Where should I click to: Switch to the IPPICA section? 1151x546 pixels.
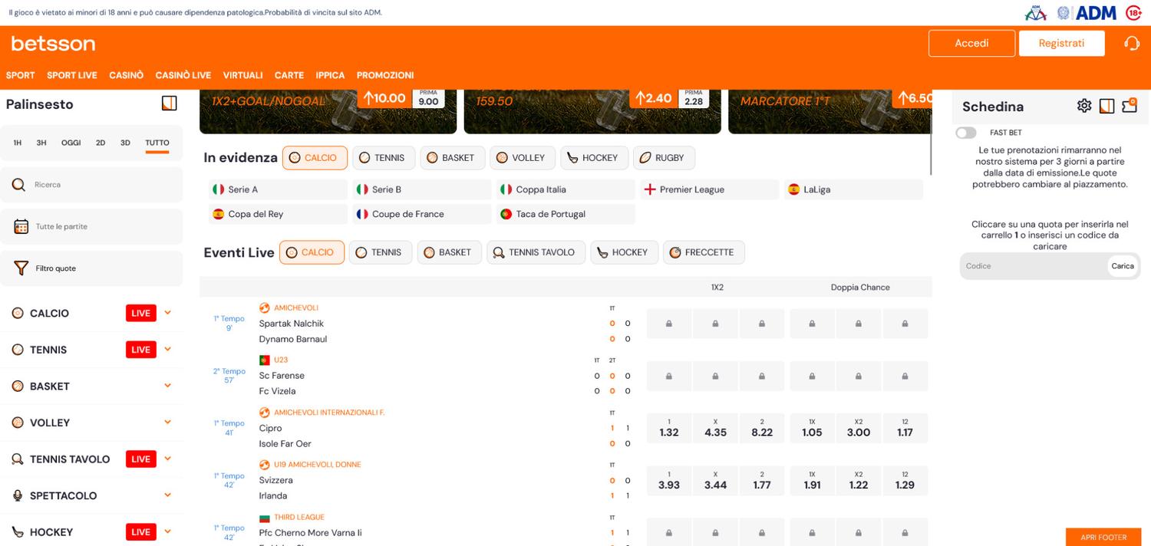pyautogui.click(x=330, y=75)
